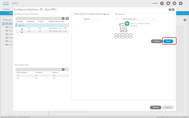Click the Cisco logo
Screen dimensions: 189x118
pyautogui.click(x=6, y=3)
